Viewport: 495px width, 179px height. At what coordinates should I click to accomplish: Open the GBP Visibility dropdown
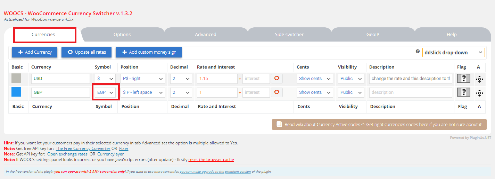click(x=351, y=92)
